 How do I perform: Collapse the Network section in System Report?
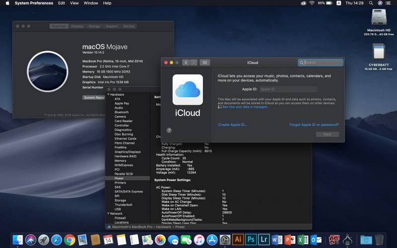(108, 214)
